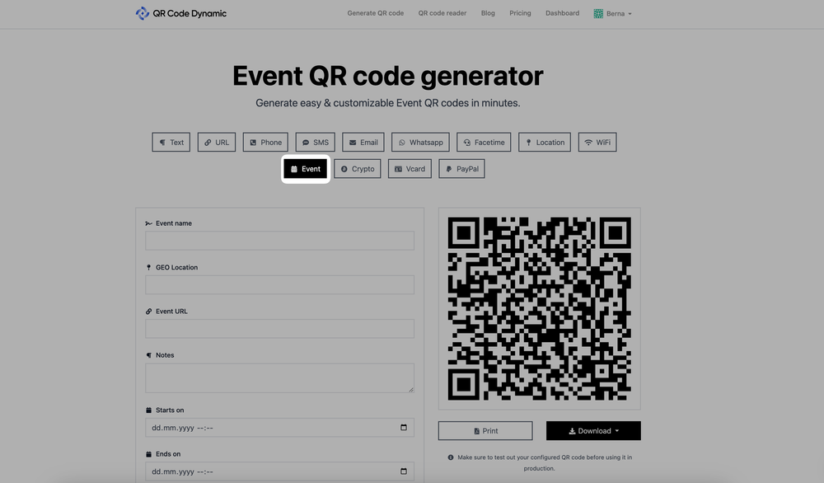Print the generated QR code
Image resolution: width=824 pixels, height=483 pixels.
[x=485, y=429]
